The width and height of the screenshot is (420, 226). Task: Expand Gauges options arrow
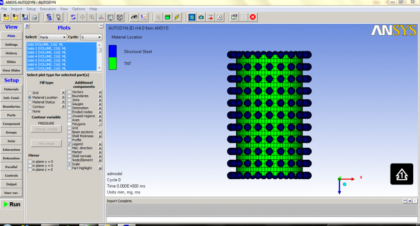click(x=100, y=104)
